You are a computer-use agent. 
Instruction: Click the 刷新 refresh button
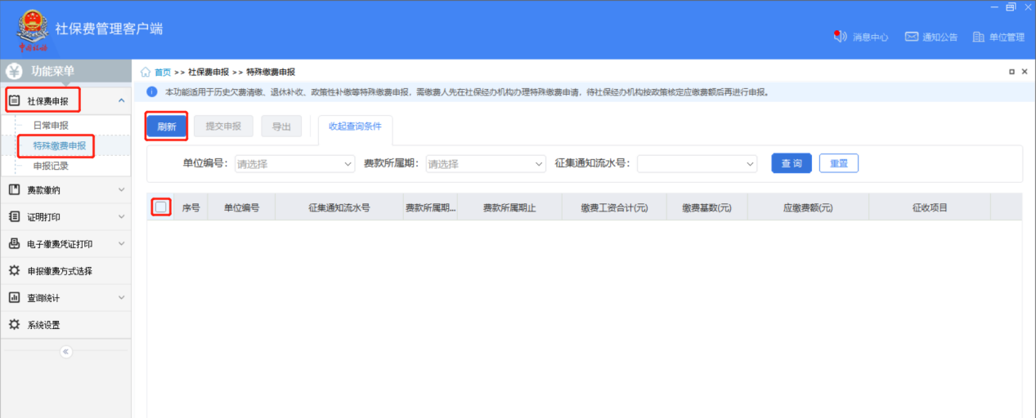[167, 127]
